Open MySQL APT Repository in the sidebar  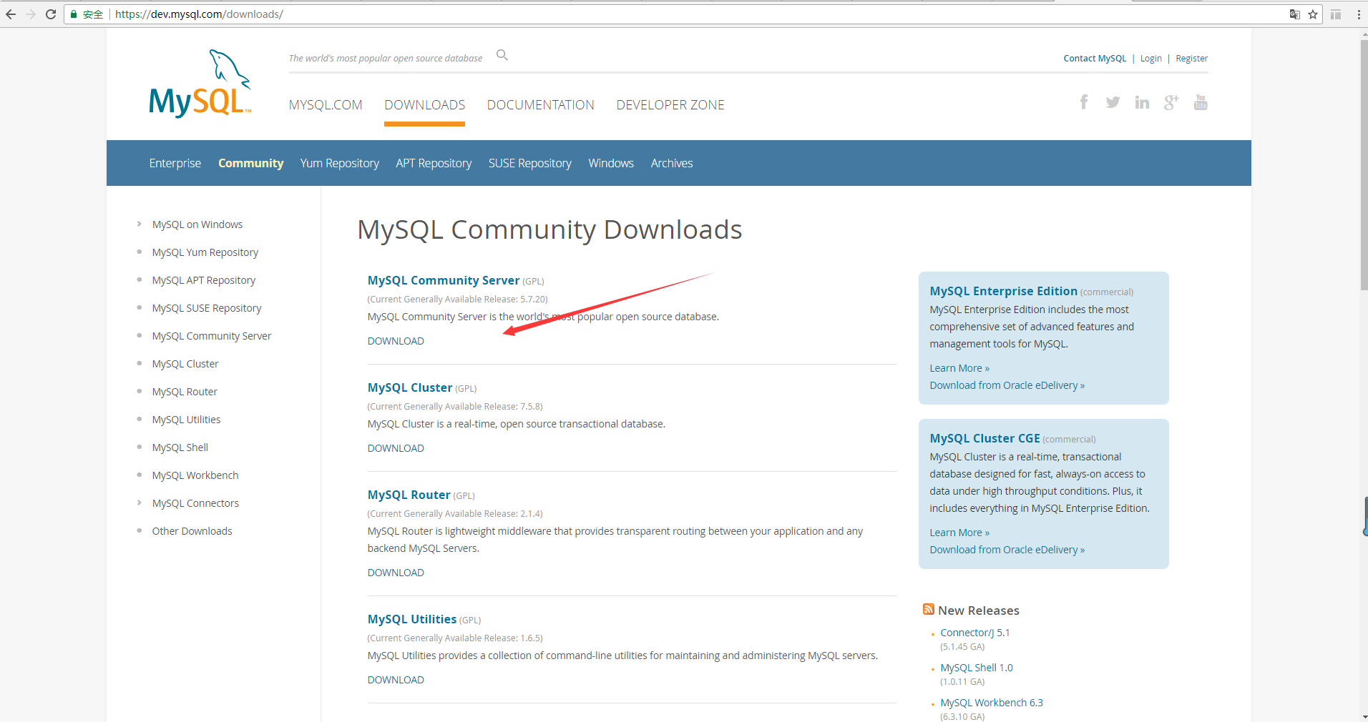(204, 280)
